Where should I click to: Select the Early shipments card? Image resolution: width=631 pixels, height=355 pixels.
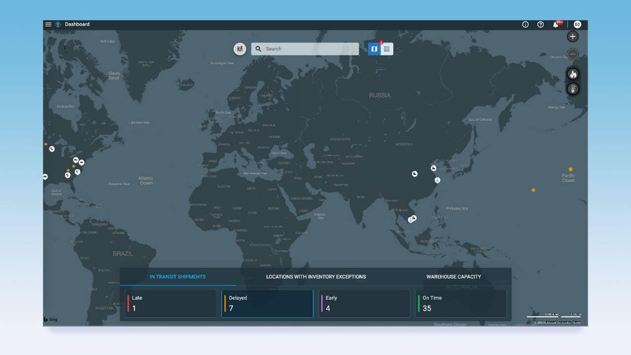pyautogui.click(x=364, y=303)
